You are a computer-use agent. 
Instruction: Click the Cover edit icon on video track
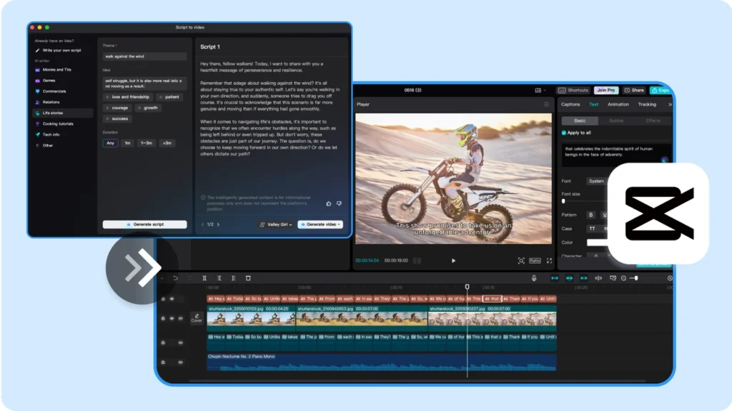point(197,318)
